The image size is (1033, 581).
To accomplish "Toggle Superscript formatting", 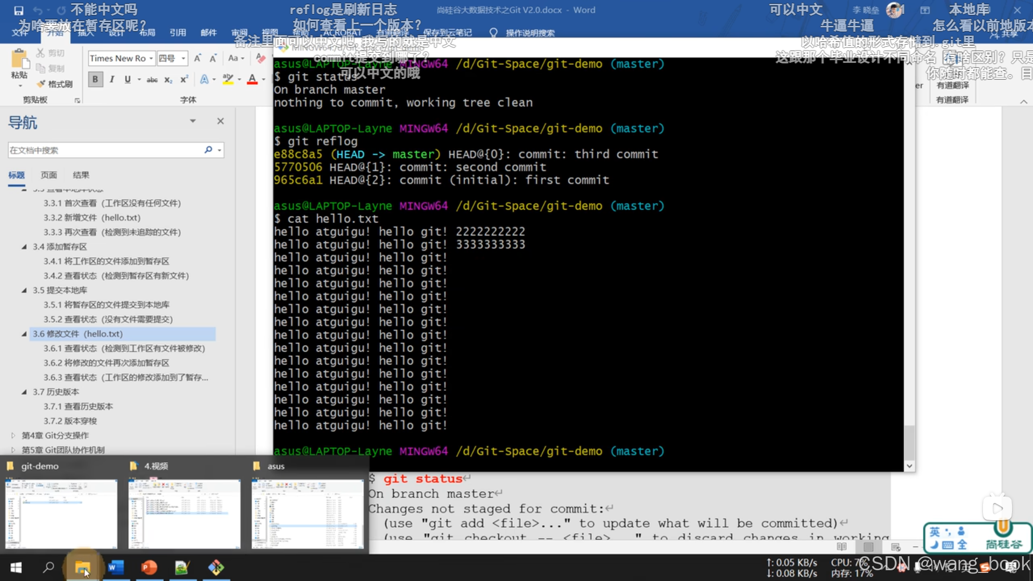I will [x=184, y=80].
